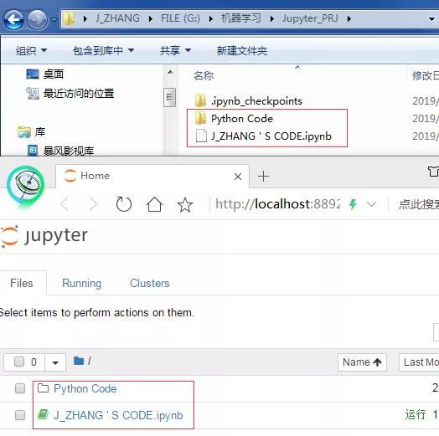The width and height of the screenshot is (439, 436).
Task: Click the Explorer forward arrow button
Action: pyautogui.click(x=37, y=19)
